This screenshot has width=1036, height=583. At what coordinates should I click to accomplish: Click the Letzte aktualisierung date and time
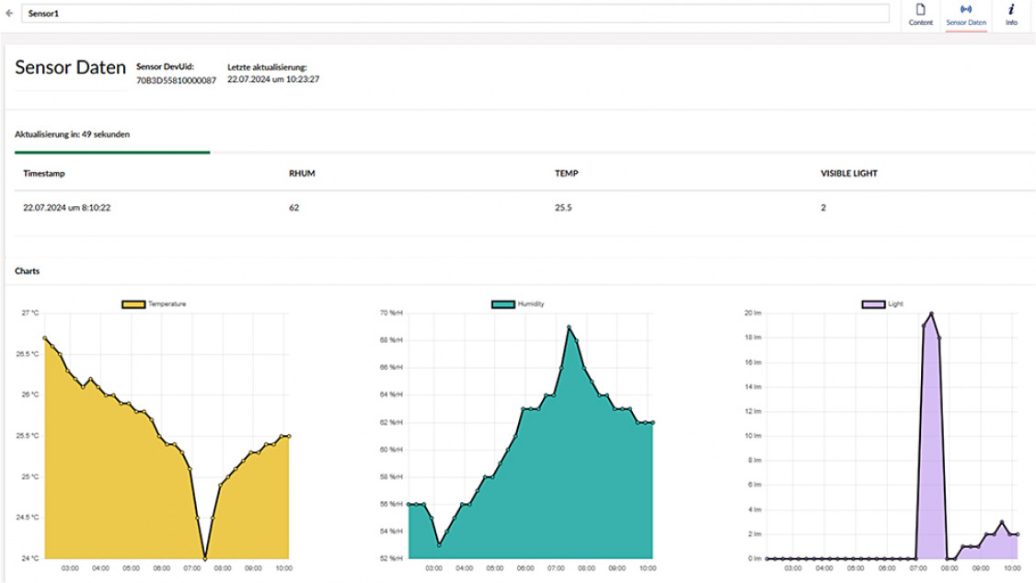click(x=273, y=79)
